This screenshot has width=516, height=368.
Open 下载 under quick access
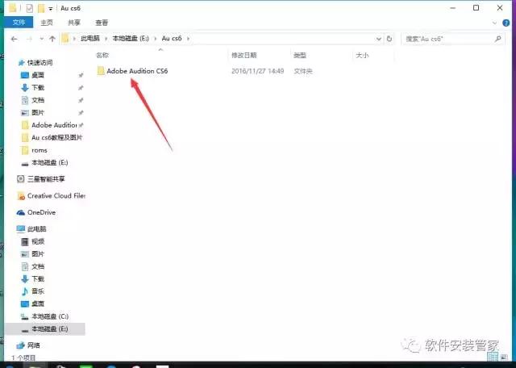coord(38,88)
